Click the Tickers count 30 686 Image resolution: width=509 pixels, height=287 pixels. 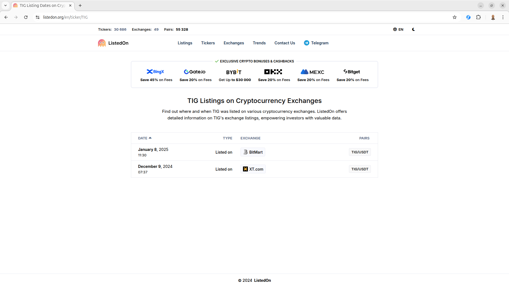[120, 30]
